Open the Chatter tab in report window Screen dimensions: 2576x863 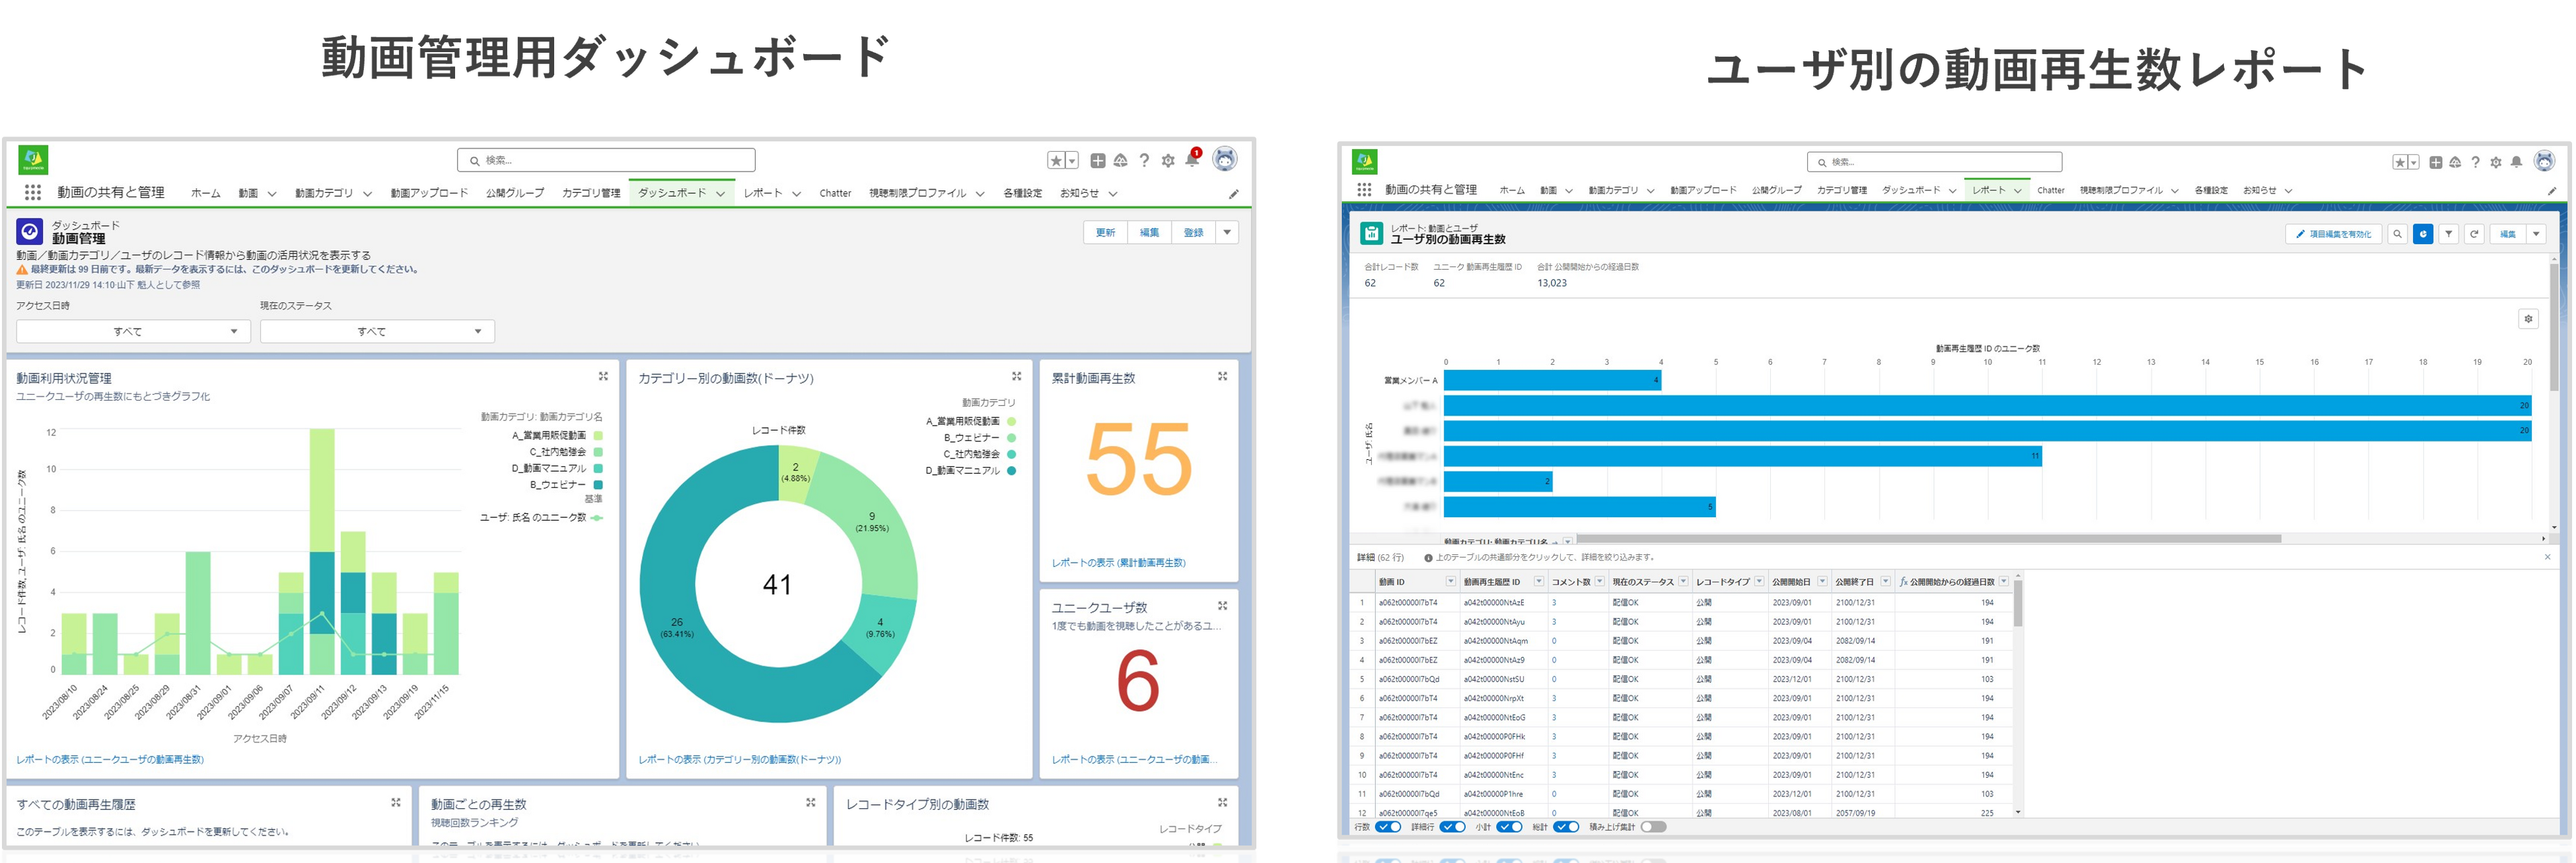[2050, 190]
